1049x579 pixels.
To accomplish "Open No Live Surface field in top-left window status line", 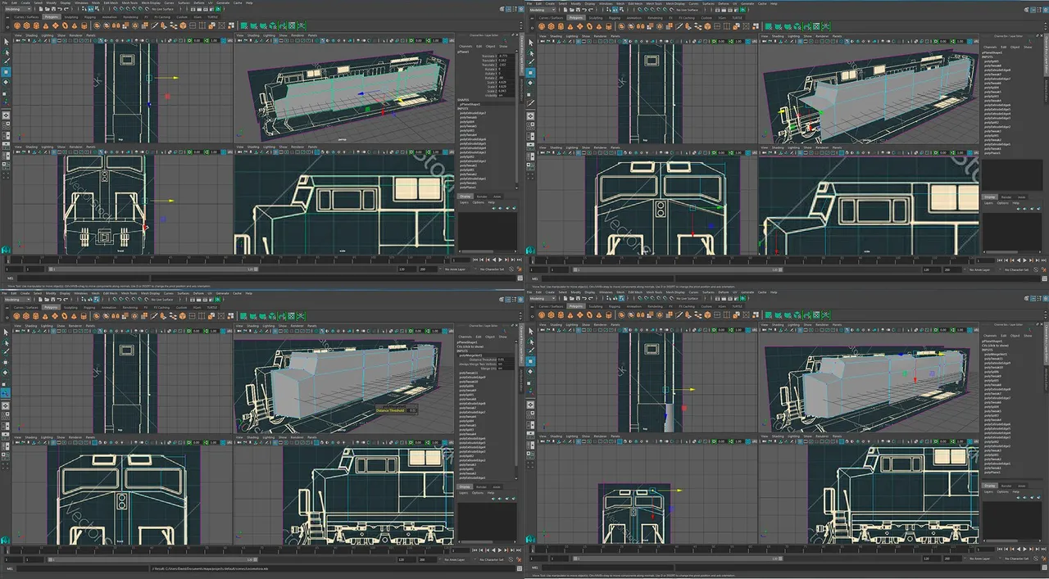I will 162,9.
